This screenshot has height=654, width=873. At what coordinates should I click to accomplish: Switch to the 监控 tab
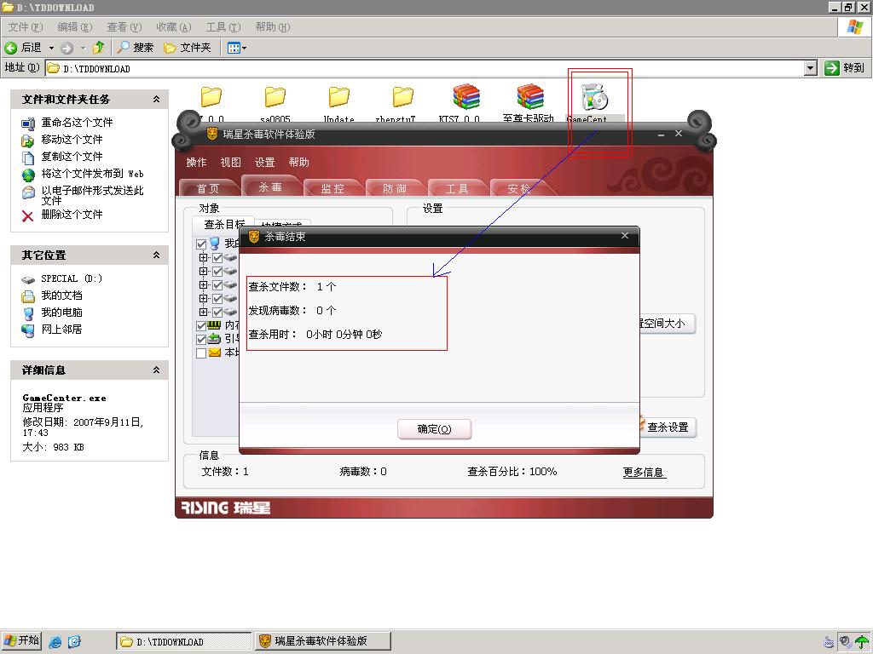pyautogui.click(x=333, y=188)
